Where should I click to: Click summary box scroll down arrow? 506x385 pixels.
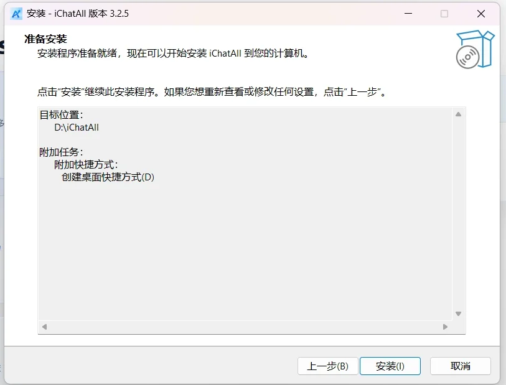click(x=458, y=313)
